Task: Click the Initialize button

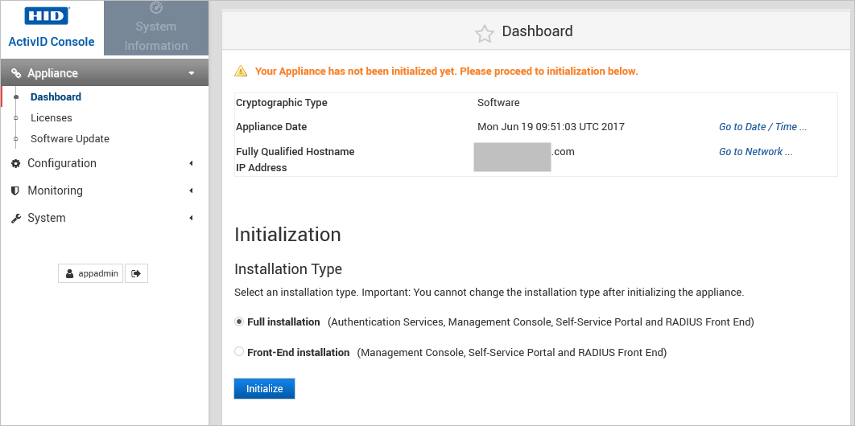Action: click(x=264, y=388)
